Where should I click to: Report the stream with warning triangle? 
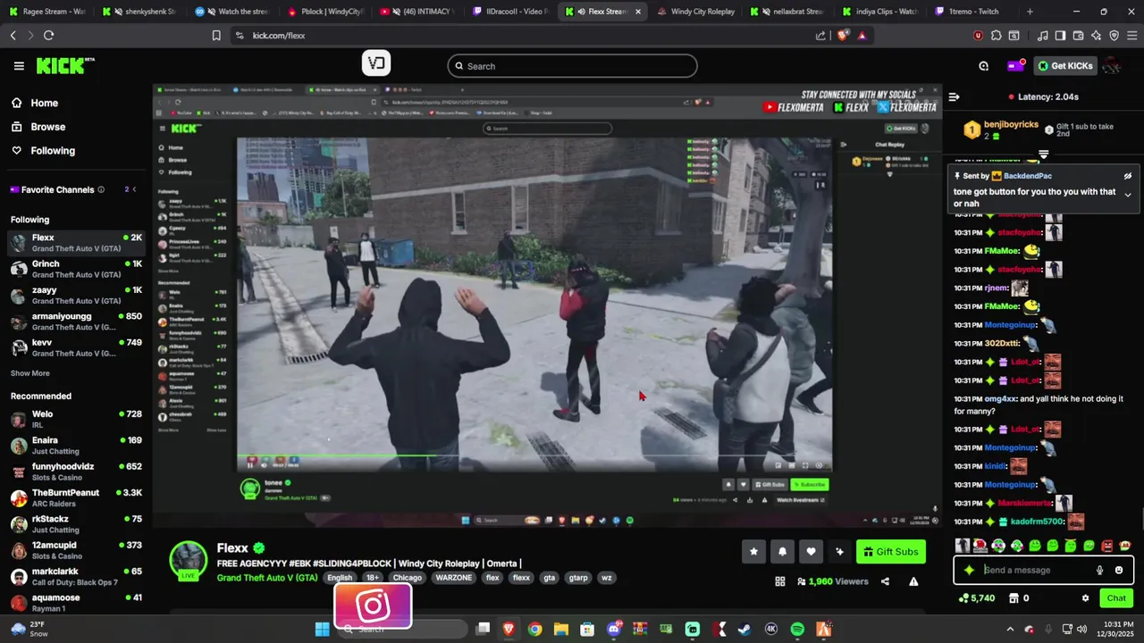coord(913,581)
